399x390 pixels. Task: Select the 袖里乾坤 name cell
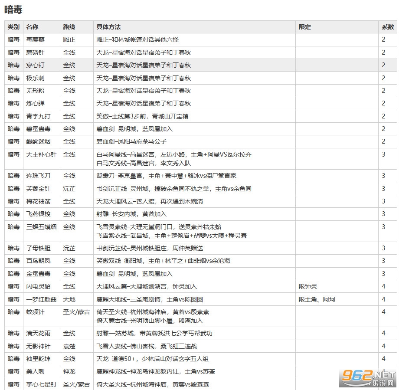pyautogui.click(x=42, y=359)
